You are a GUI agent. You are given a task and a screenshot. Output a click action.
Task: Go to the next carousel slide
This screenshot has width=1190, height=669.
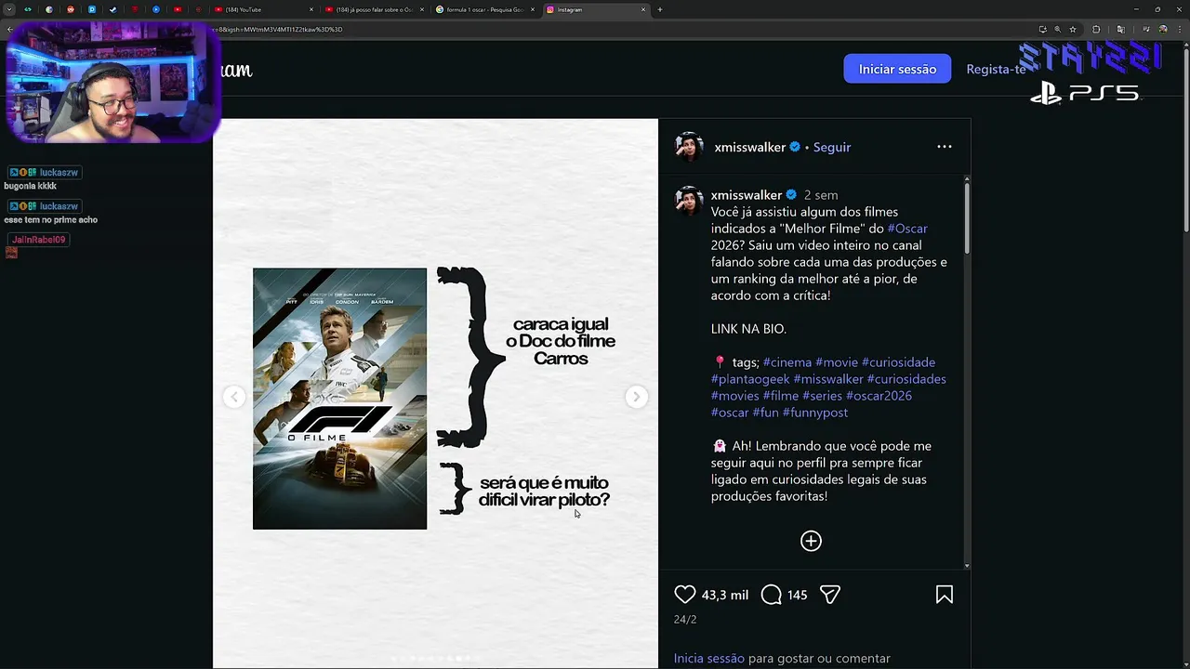636,397
